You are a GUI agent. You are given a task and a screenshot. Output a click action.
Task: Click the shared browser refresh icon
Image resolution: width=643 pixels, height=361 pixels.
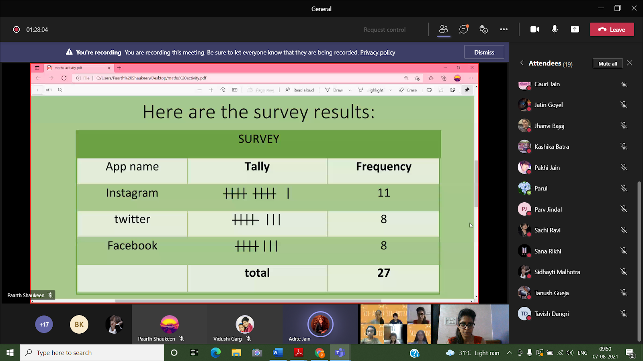click(x=64, y=78)
